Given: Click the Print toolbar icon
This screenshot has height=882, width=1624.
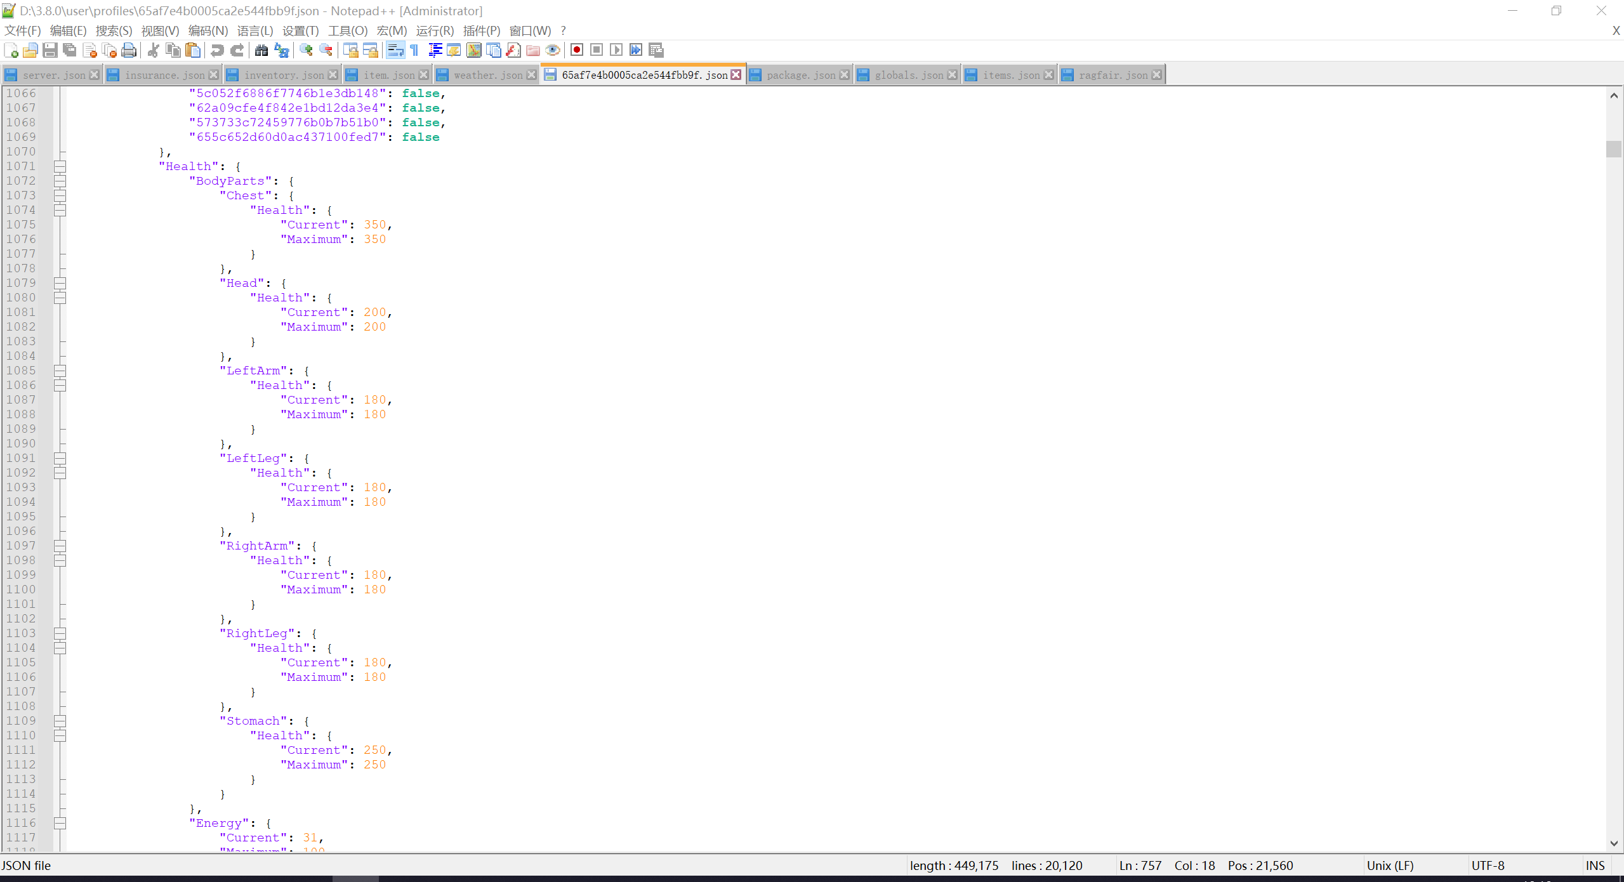Looking at the screenshot, I should (x=129, y=50).
